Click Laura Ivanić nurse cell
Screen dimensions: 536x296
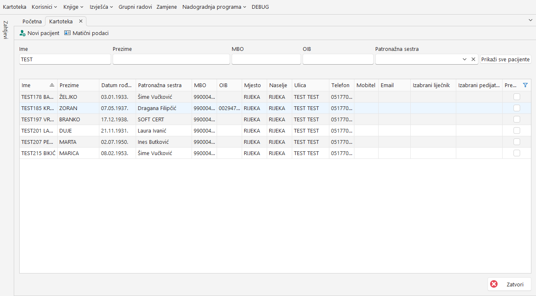click(x=164, y=130)
